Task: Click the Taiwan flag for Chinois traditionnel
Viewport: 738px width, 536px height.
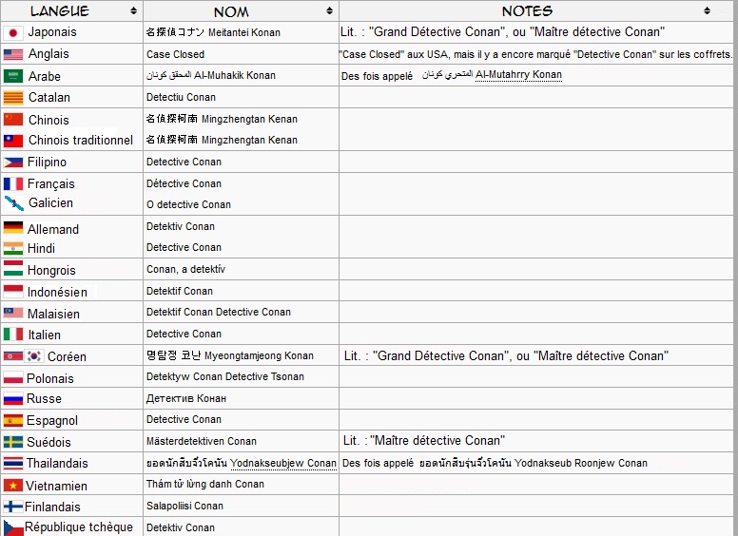Action: (13, 140)
